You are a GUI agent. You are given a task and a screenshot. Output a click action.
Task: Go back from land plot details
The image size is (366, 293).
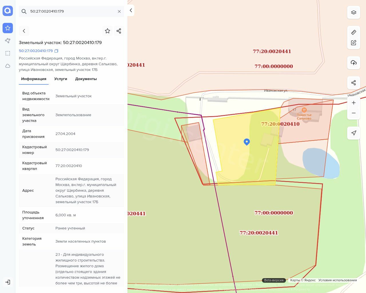[x=24, y=31]
